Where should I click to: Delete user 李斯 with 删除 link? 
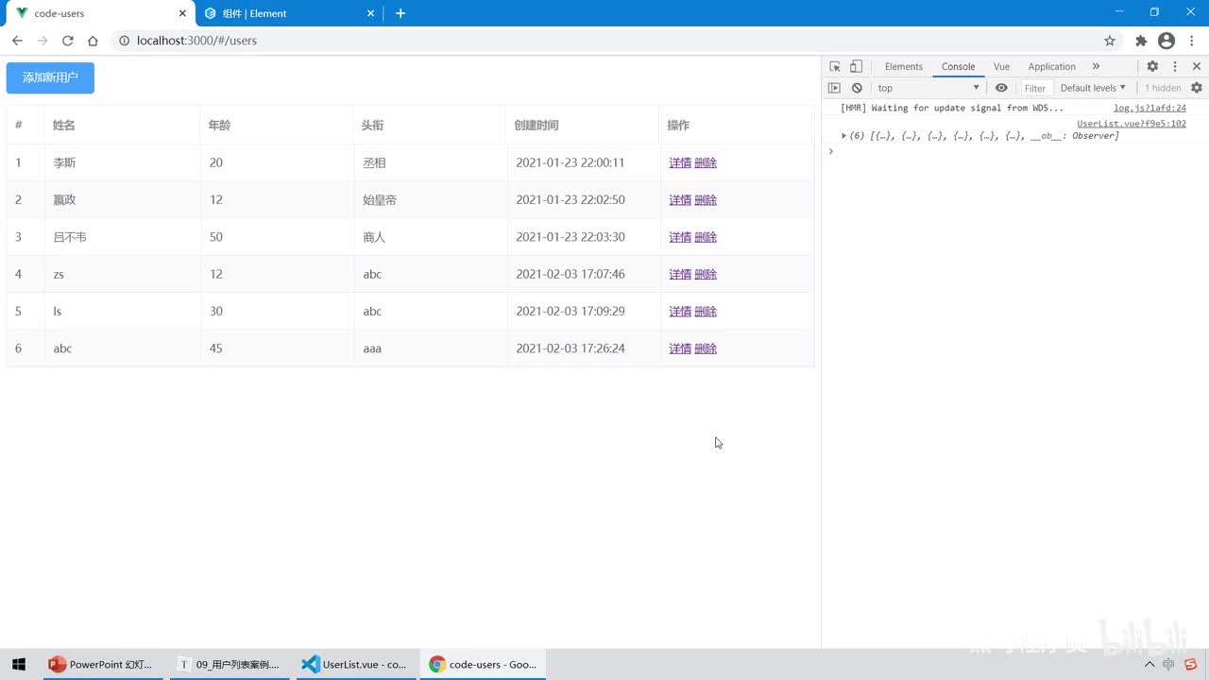pyautogui.click(x=706, y=162)
